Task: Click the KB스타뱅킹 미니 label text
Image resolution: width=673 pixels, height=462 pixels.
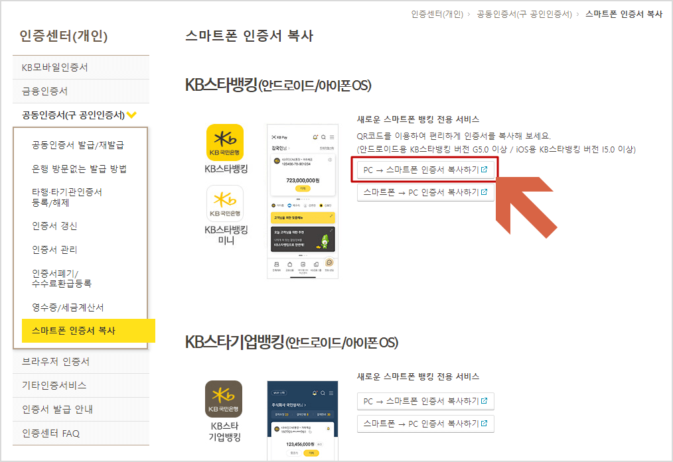Action: point(226,235)
